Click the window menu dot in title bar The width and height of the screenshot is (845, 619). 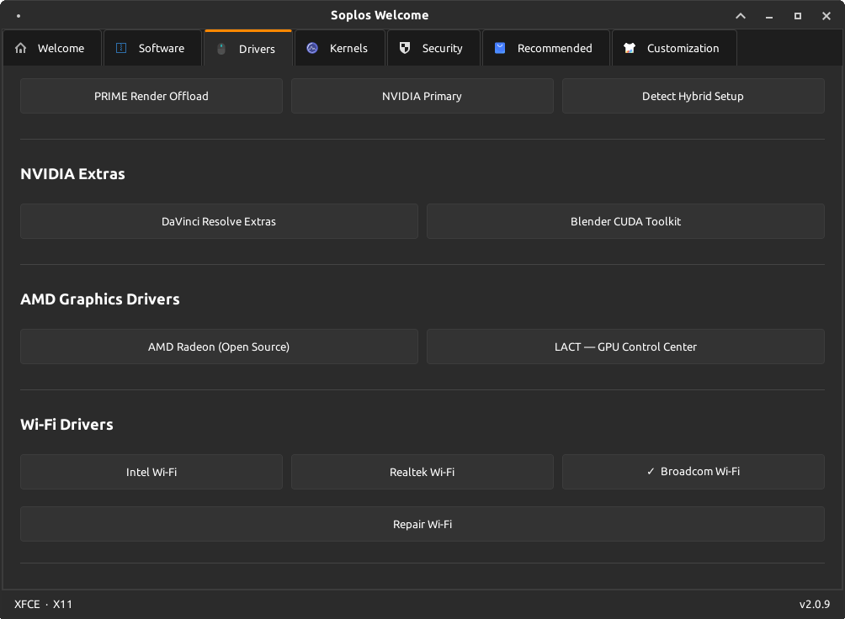click(19, 16)
